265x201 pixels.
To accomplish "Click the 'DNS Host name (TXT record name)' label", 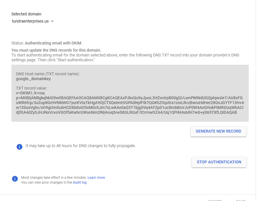I will pos(48,74).
